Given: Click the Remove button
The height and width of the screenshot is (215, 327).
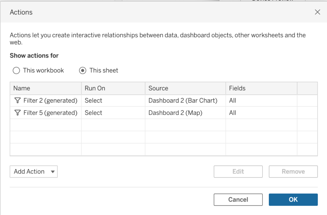Looking at the screenshot, I should (x=293, y=172).
